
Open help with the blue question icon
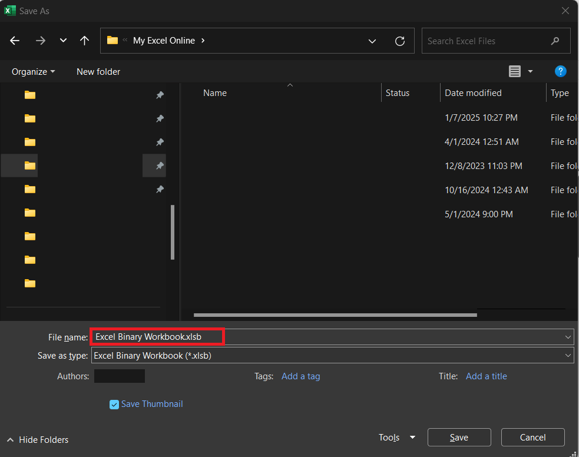pyautogui.click(x=560, y=71)
